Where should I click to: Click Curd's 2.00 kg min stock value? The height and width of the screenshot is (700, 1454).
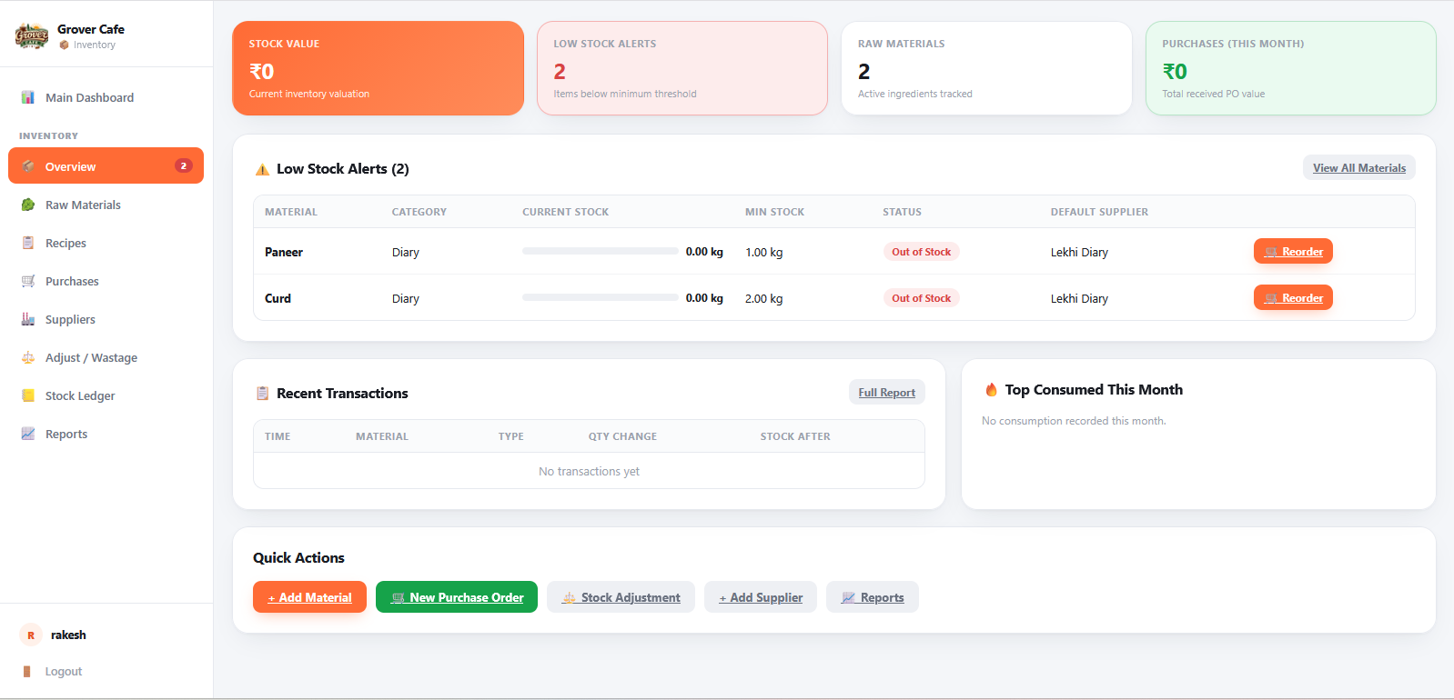pyautogui.click(x=763, y=298)
